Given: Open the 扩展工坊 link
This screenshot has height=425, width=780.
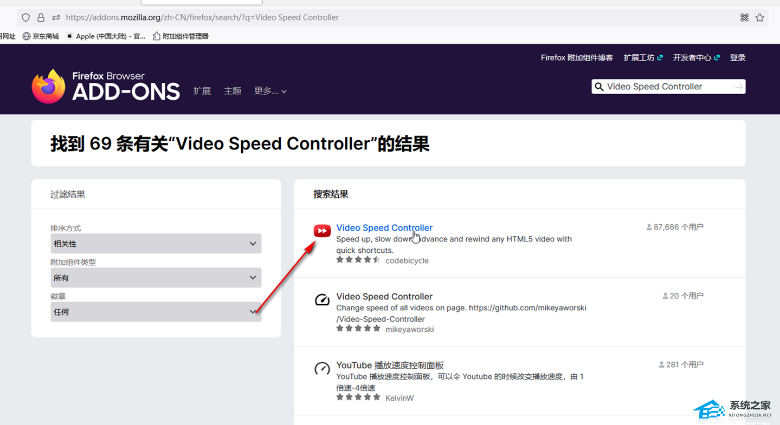Looking at the screenshot, I should coord(643,57).
